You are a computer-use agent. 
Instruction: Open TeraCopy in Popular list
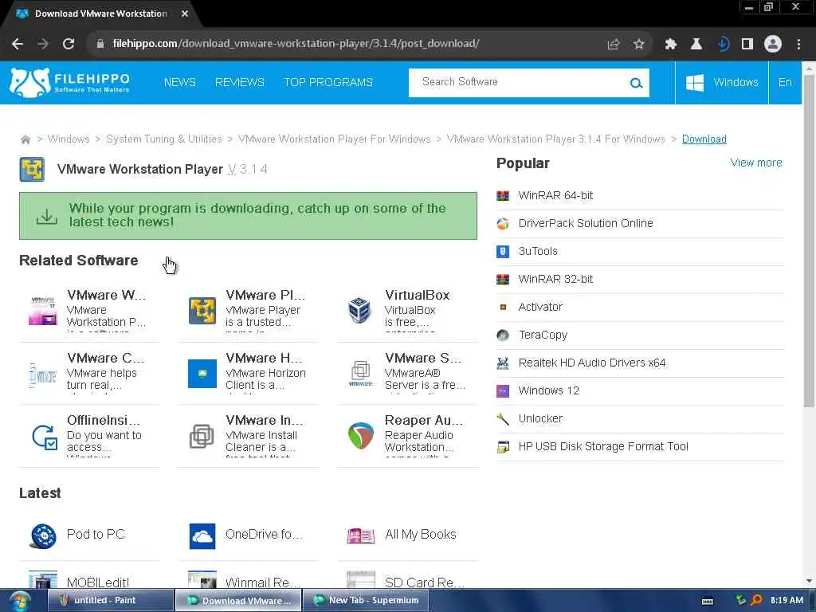(x=543, y=335)
